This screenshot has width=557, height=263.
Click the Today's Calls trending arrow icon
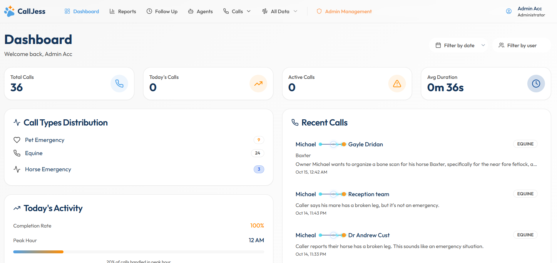point(258,84)
